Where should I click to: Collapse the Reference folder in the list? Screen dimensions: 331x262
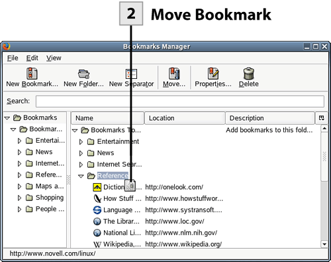coord(81,176)
